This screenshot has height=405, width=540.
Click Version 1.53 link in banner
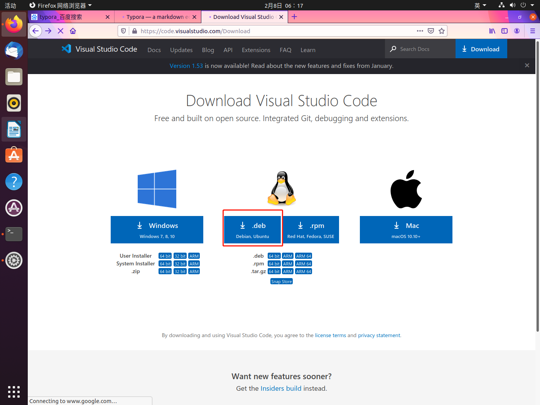click(186, 66)
